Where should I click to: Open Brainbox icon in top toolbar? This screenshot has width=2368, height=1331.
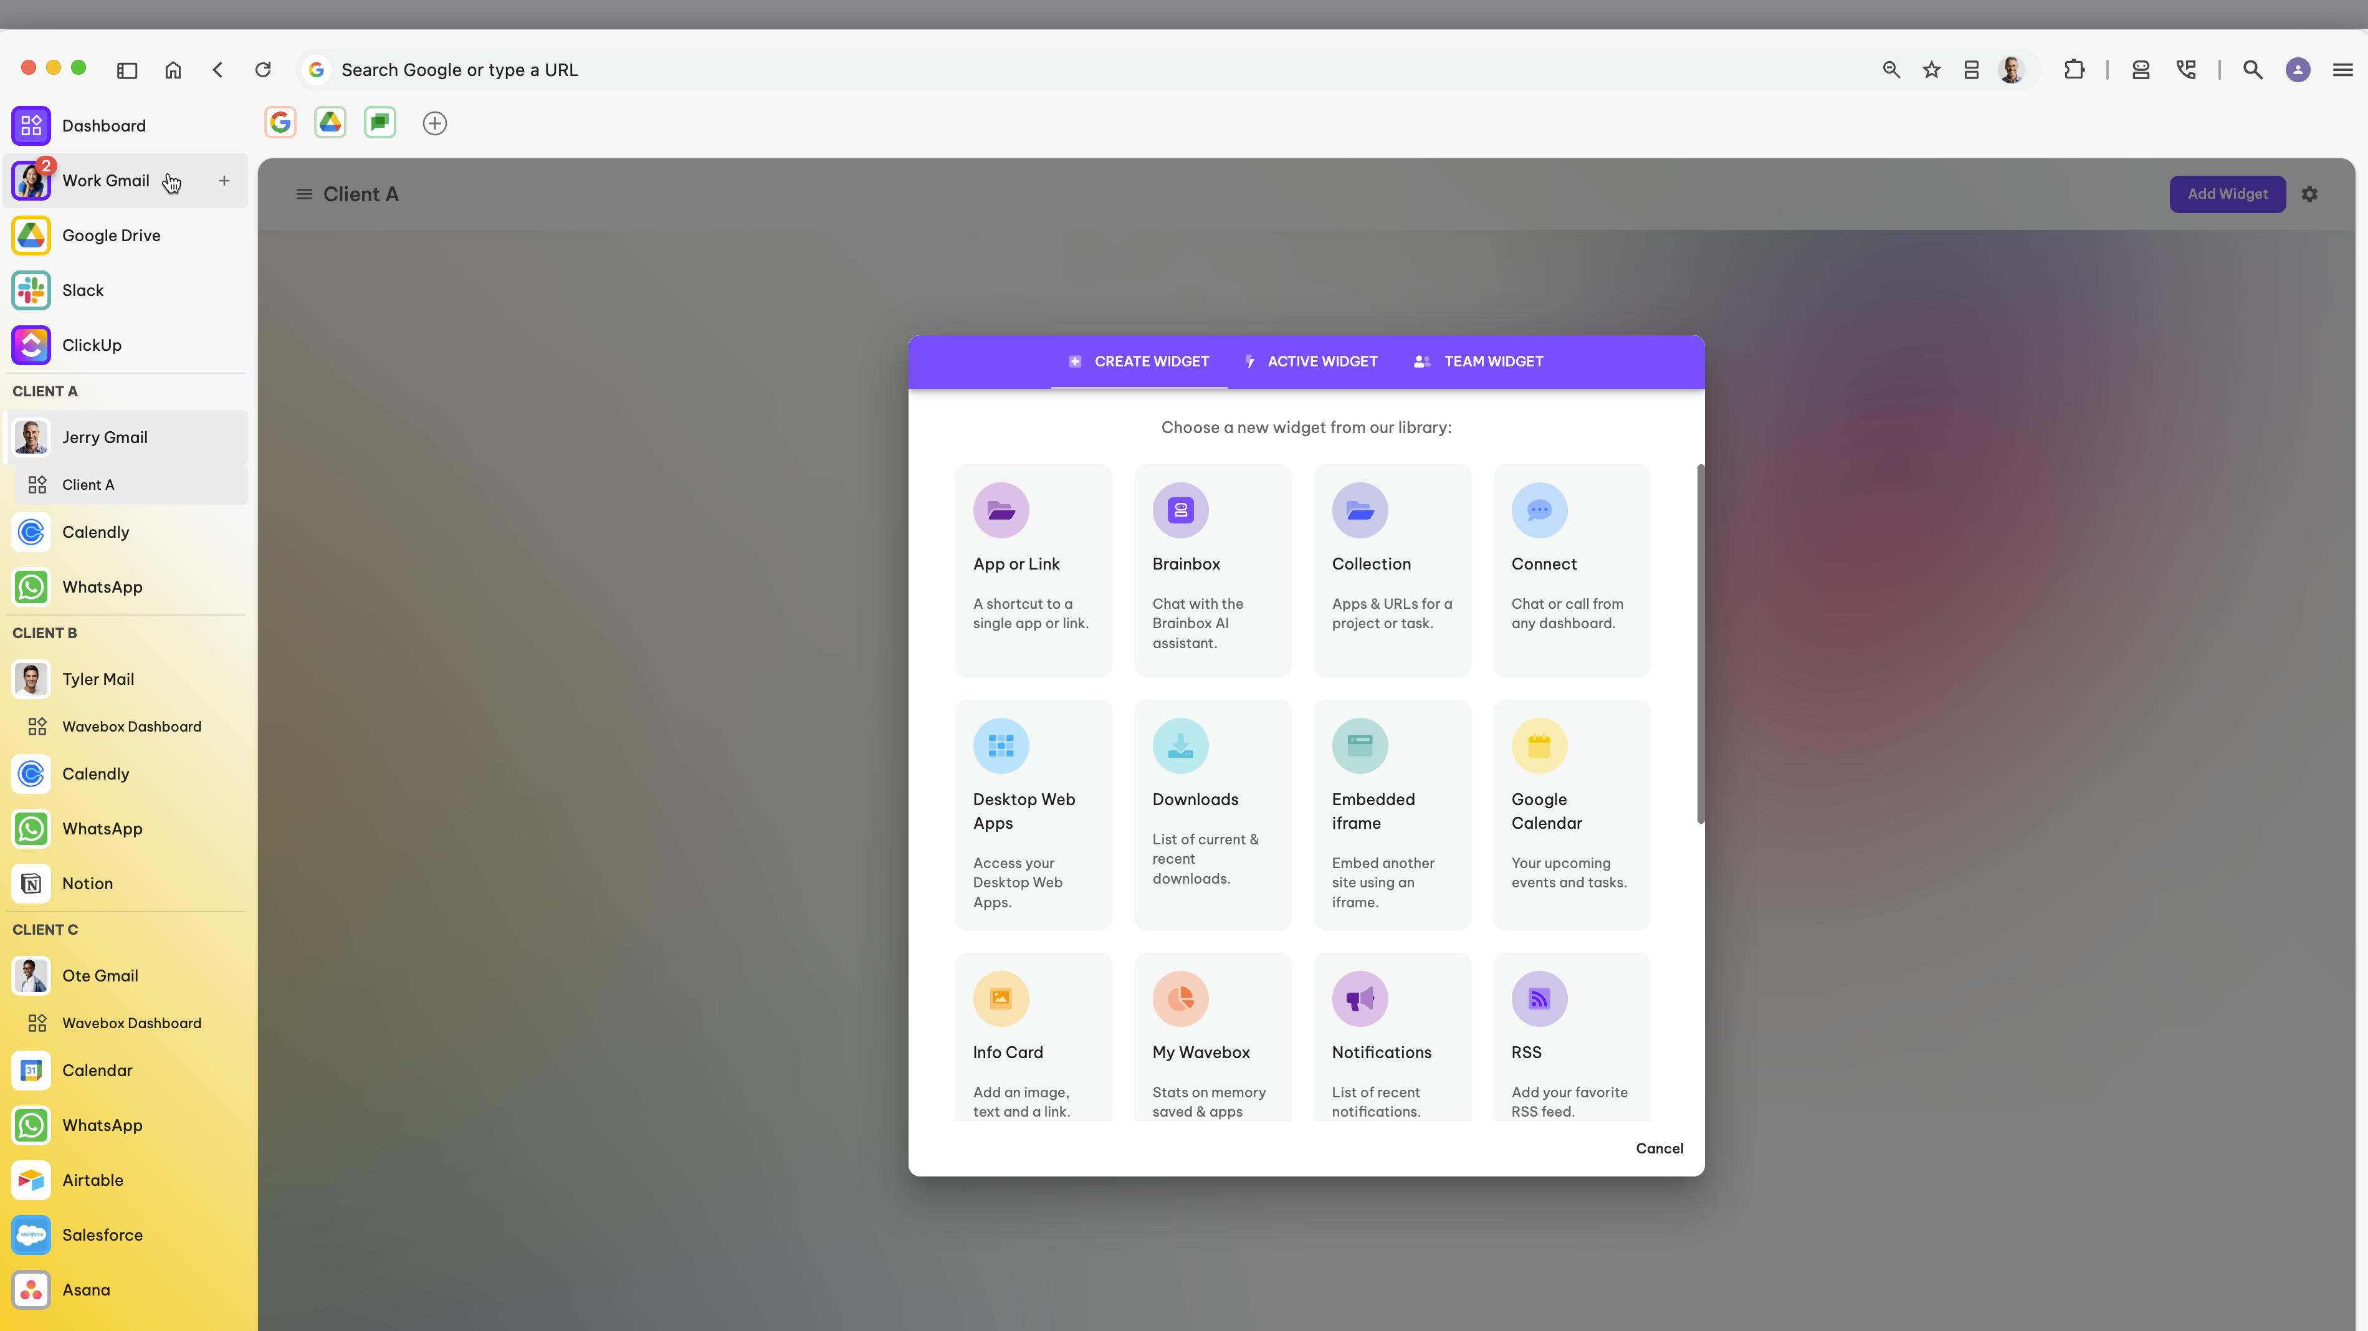[2141, 70]
